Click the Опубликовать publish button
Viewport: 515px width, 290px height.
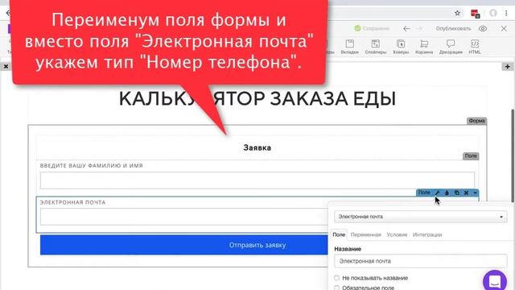[453, 29]
